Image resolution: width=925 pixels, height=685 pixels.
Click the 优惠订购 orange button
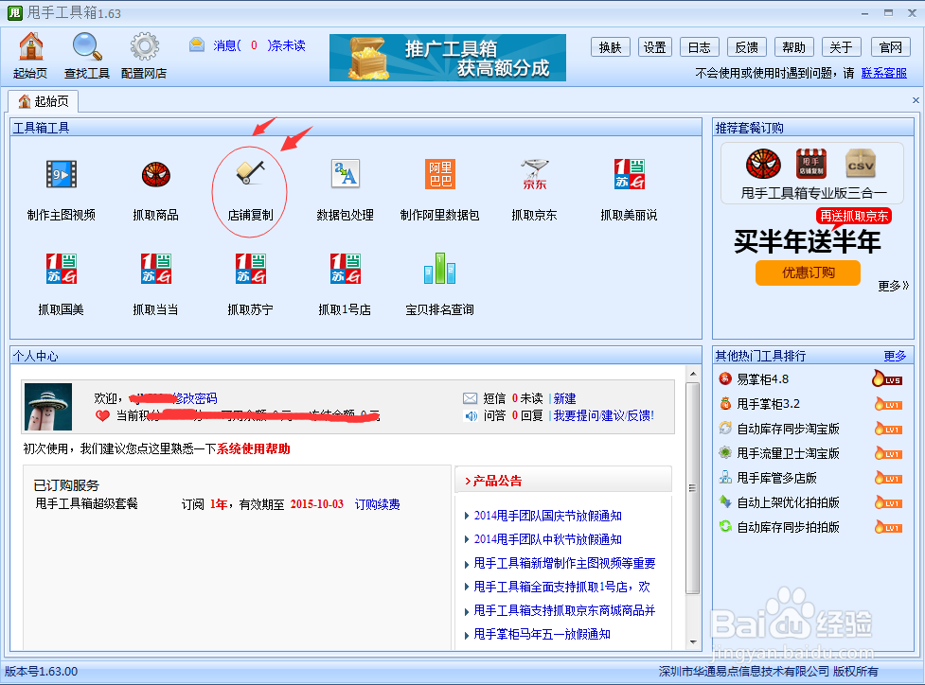pos(809,272)
